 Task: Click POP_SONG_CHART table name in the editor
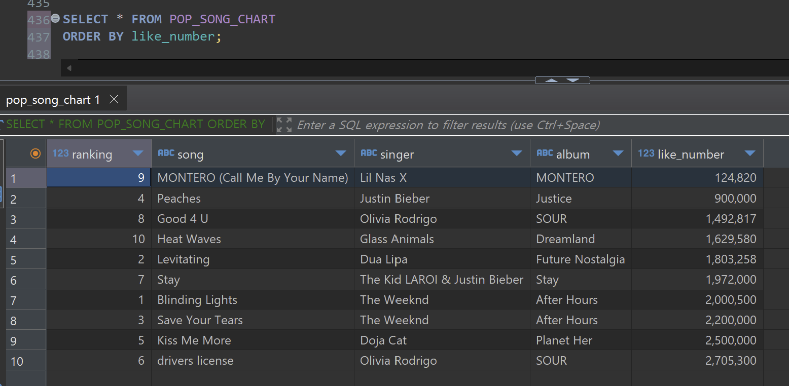pos(223,19)
